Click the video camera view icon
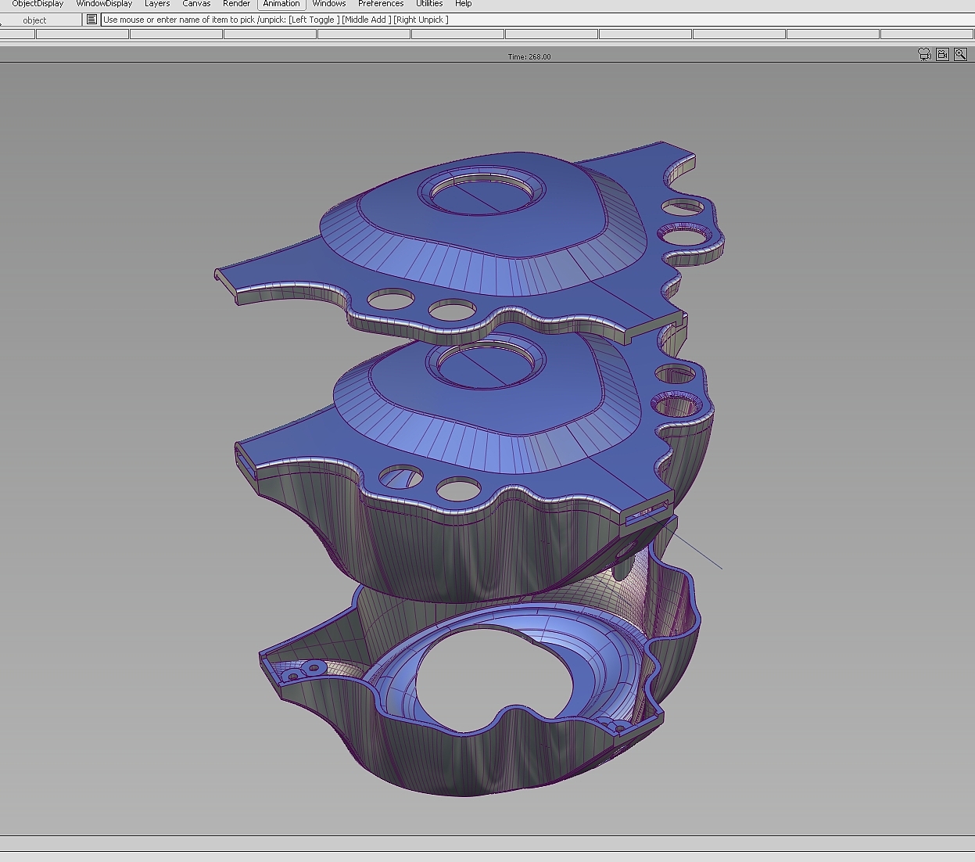Screen dimensions: 975x862 942,55
